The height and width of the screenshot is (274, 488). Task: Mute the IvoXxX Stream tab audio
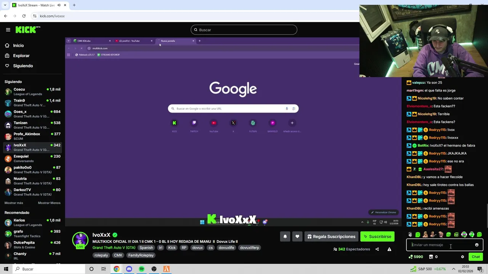[59, 5]
